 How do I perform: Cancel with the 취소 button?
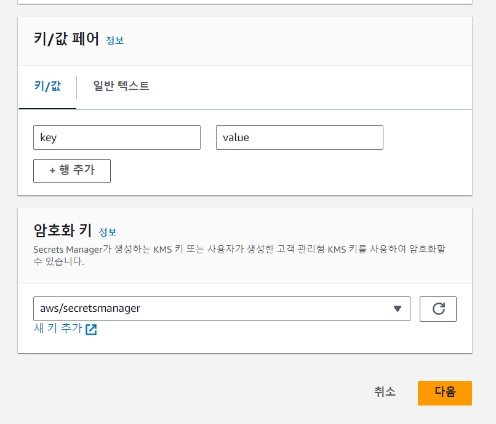coord(384,393)
